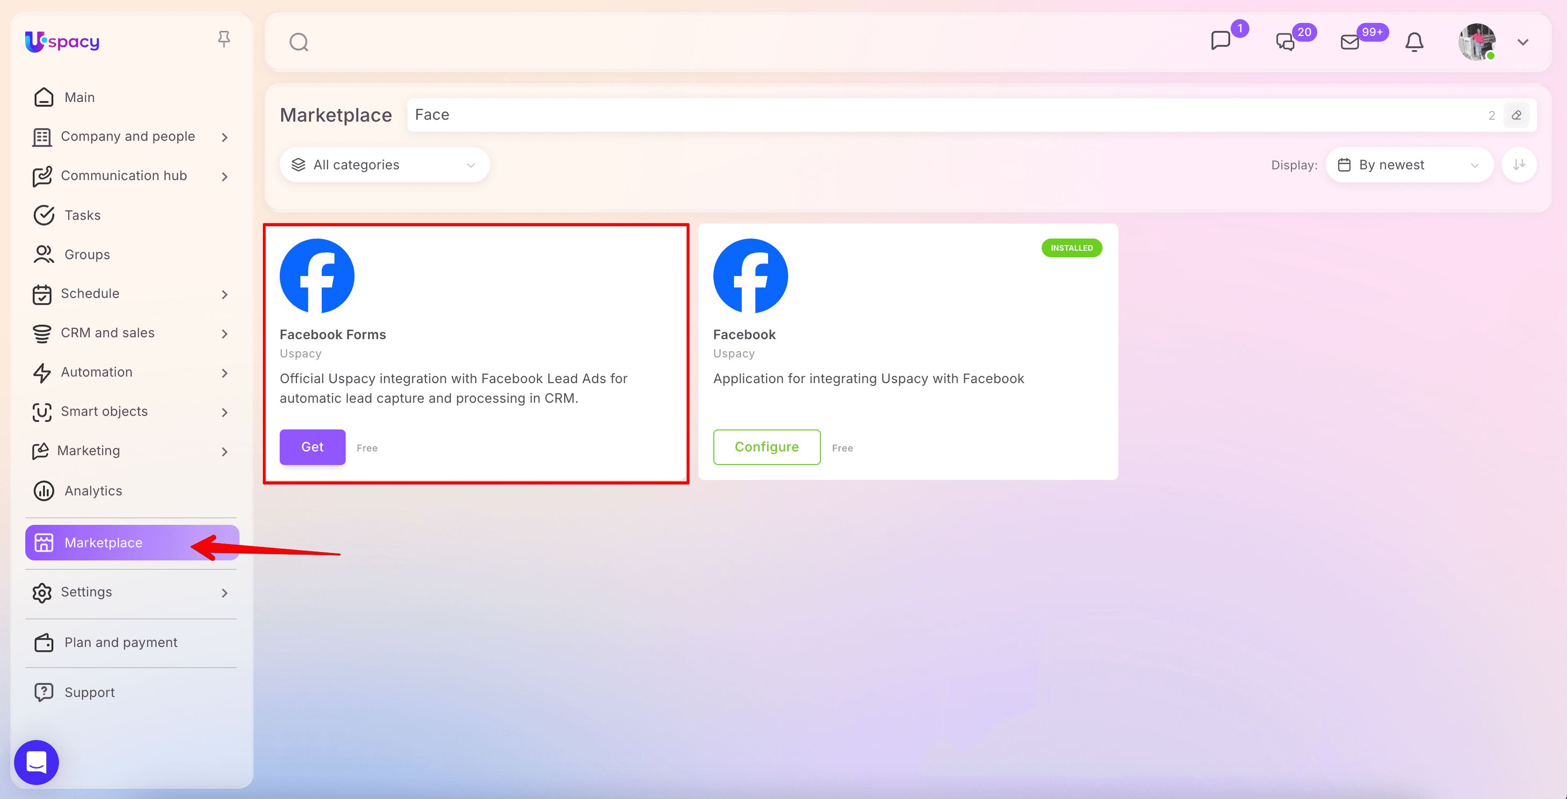The height and width of the screenshot is (799, 1567).
Task: Open the support chat widget button
Action: tap(36, 762)
